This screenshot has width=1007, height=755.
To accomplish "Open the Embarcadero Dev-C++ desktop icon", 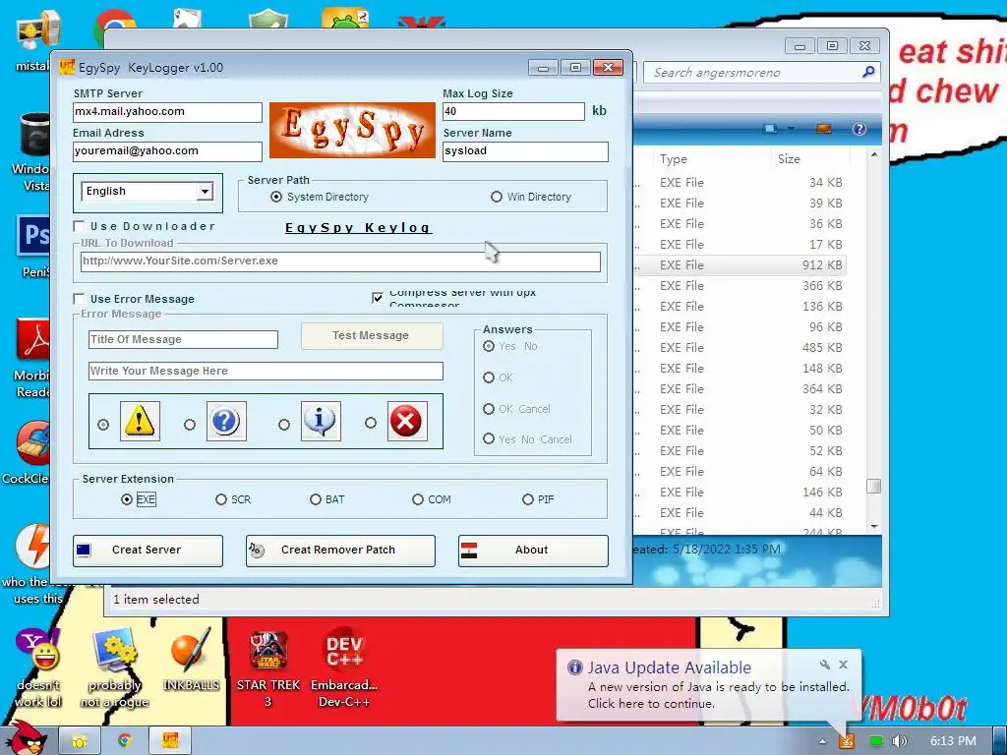I will pos(344,668).
